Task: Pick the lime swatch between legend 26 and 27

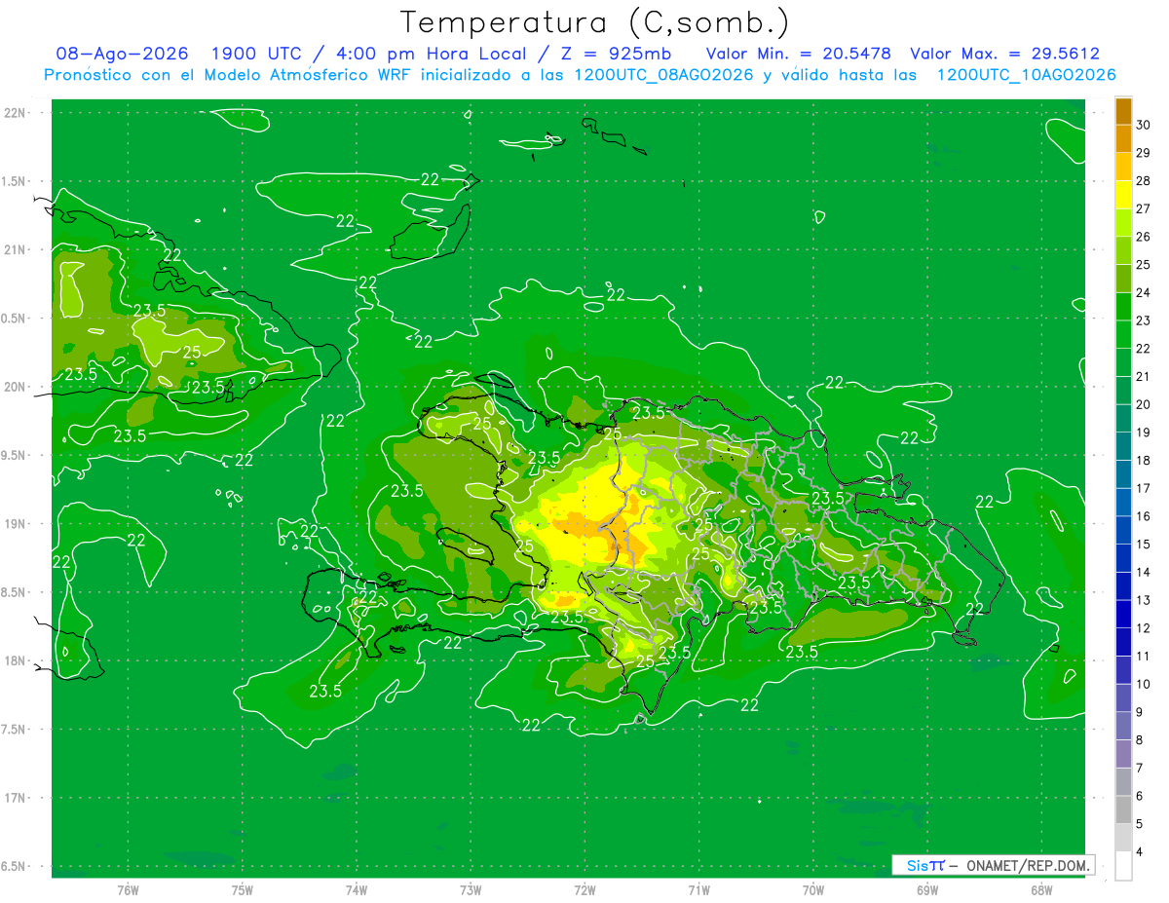Action: (1124, 222)
